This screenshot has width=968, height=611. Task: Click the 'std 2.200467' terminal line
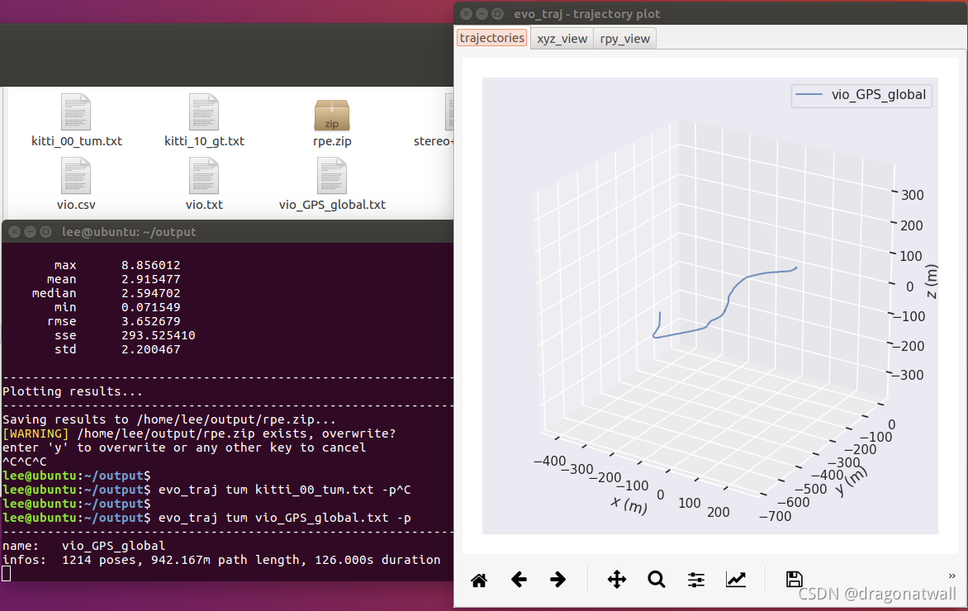pyautogui.click(x=117, y=349)
